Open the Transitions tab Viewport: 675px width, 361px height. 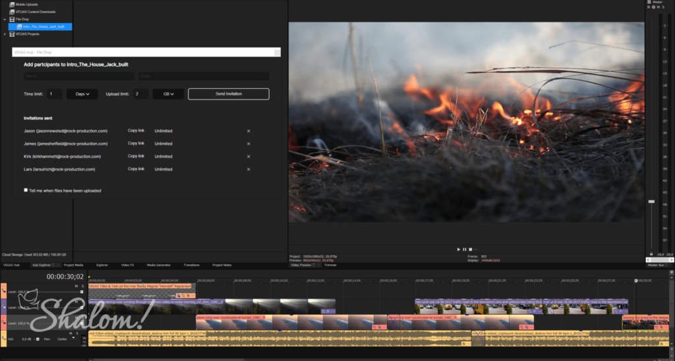tap(191, 265)
